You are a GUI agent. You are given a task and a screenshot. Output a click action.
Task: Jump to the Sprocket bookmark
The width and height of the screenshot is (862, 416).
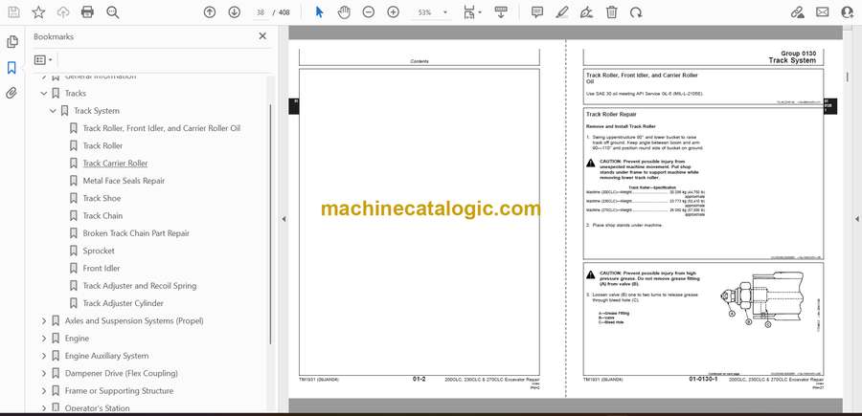coord(99,251)
